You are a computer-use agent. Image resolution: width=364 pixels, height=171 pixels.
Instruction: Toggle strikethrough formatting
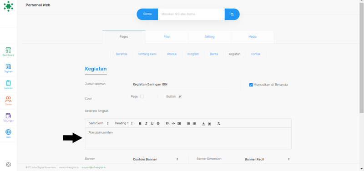pos(158,123)
